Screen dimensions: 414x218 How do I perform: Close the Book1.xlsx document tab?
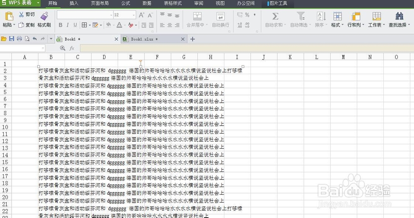click(183, 39)
